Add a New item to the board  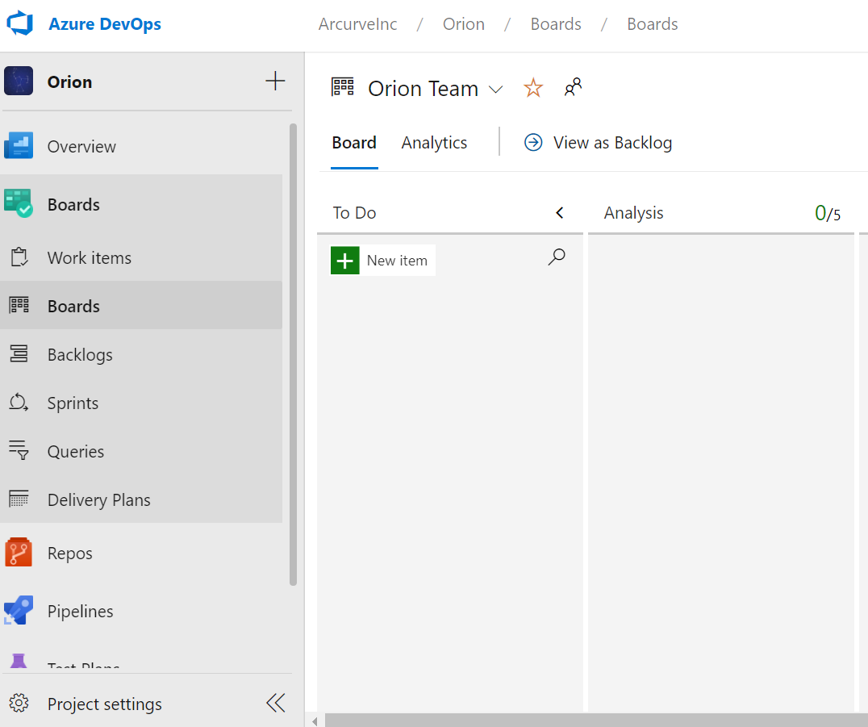pos(383,261)
